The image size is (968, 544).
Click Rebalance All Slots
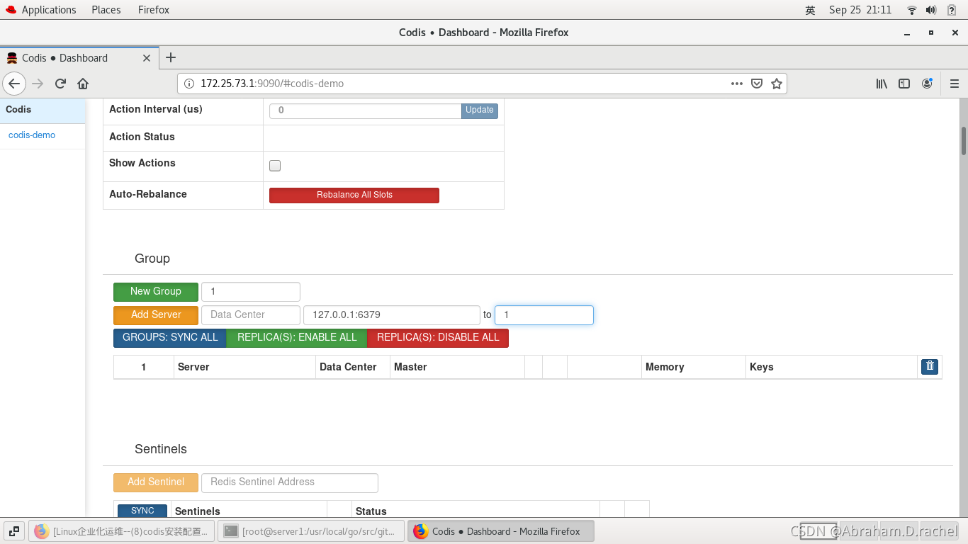point(354,195)
